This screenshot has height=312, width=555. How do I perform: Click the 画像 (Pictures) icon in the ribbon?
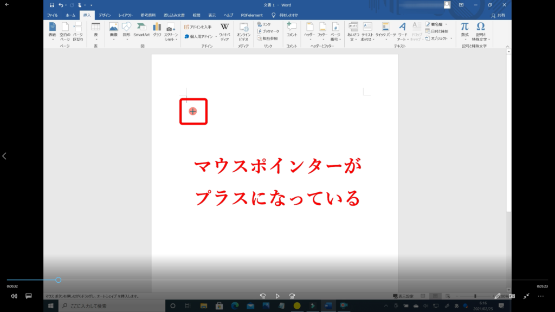tap(113, 28)
